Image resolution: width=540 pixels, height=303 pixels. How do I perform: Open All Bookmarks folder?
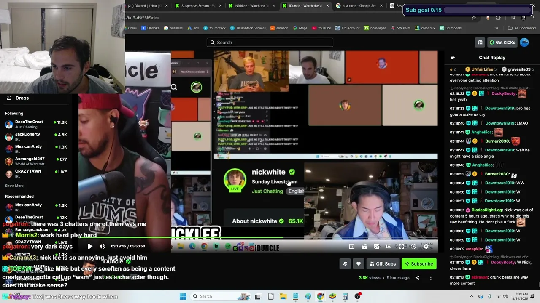tap(522, 28)
